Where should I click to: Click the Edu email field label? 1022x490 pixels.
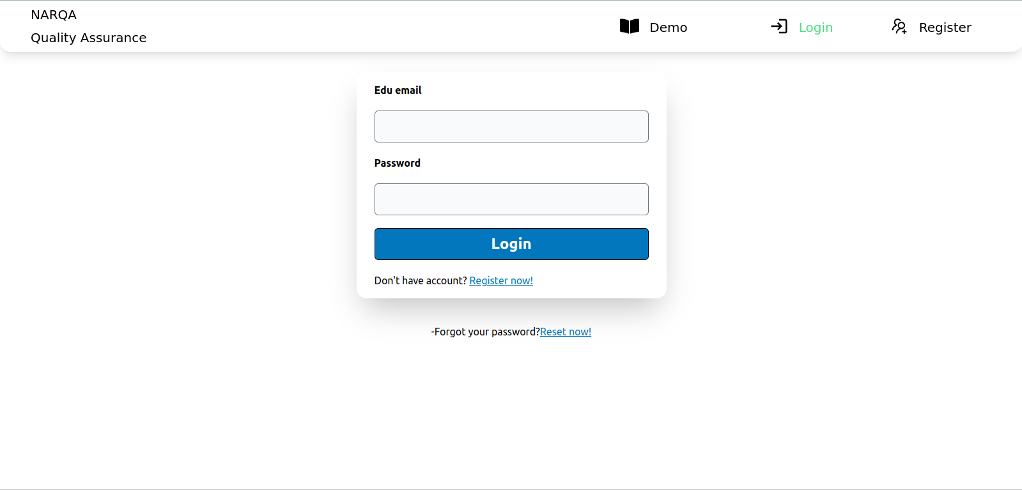point(398,90)
